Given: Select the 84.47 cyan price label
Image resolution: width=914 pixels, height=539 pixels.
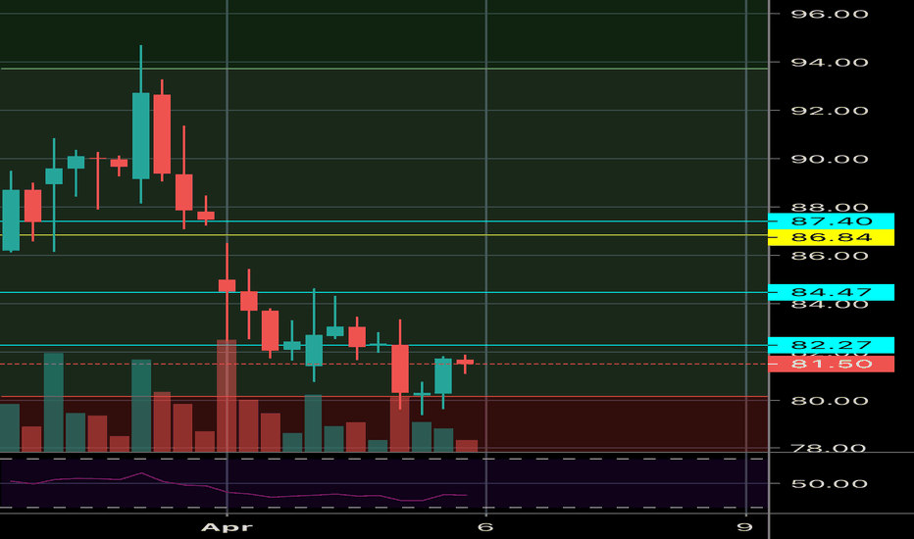Looking at the screenshot, I should [x=831, y=292].
